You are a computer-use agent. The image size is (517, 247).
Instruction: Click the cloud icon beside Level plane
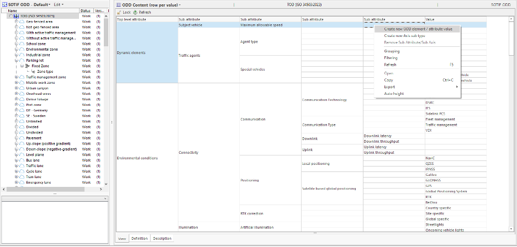[22, 154]
